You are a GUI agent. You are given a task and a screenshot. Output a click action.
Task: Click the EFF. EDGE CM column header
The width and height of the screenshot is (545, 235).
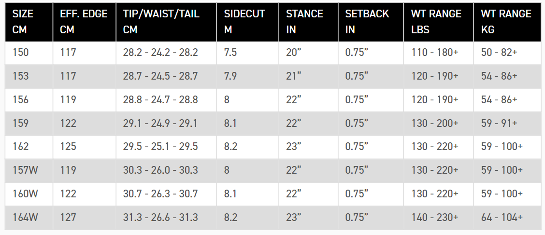tap(84, 22)
